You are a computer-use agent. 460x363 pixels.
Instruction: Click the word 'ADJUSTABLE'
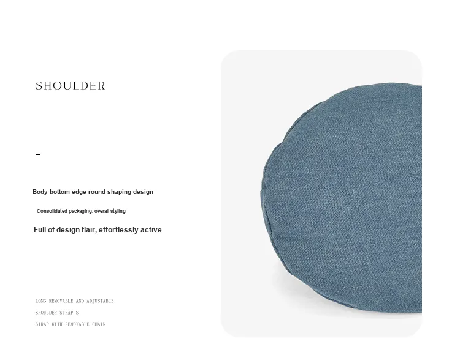100,301
